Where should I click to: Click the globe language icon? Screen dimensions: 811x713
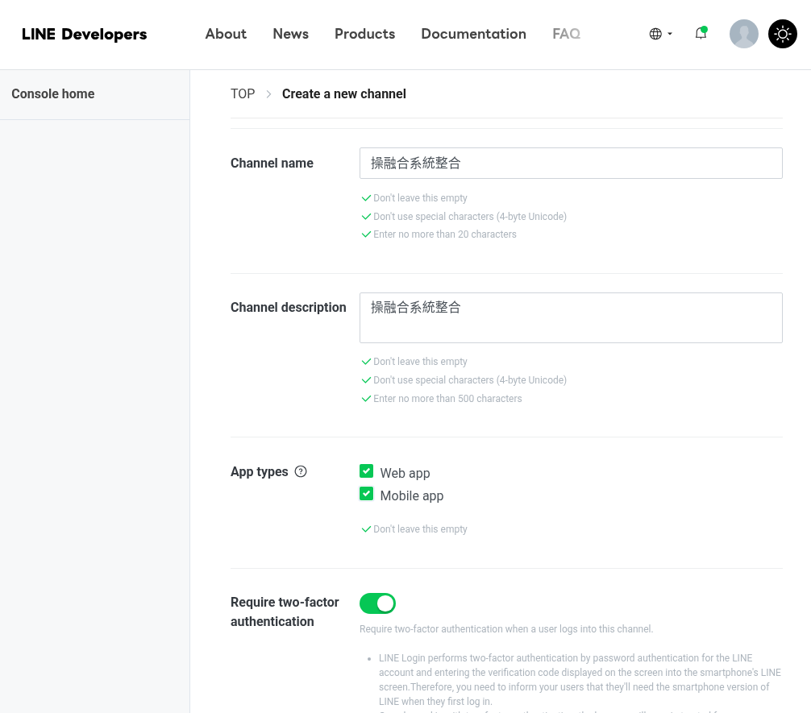pos(655,34)
